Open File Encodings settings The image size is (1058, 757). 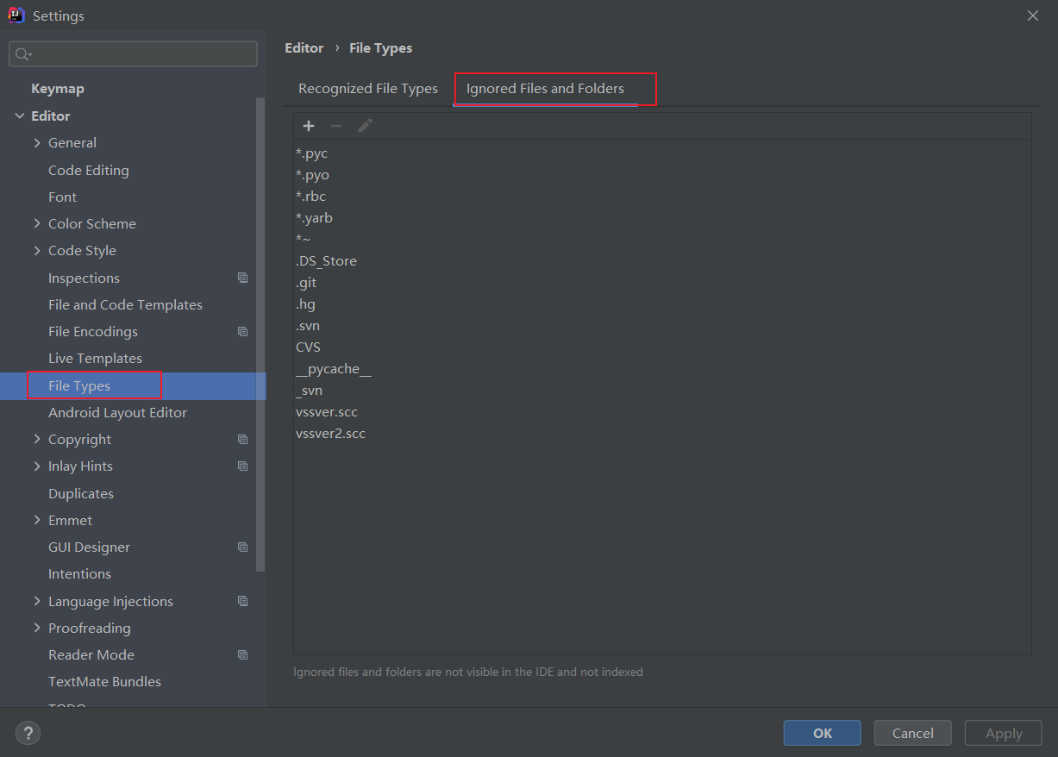coord(93,331)
